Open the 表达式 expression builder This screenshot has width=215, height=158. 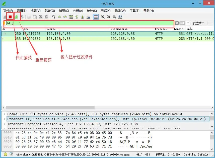pyautogui.click(x=198, y=23)
